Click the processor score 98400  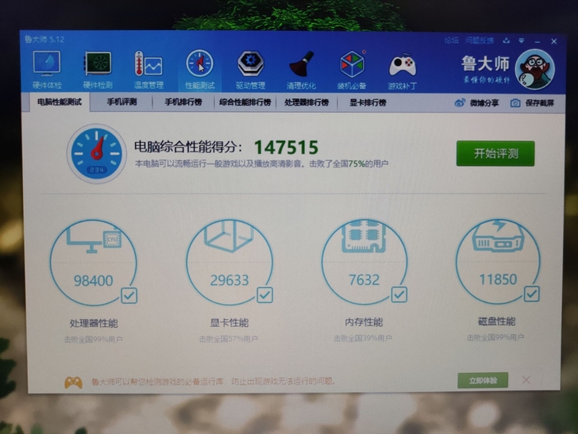coord(93,281)
